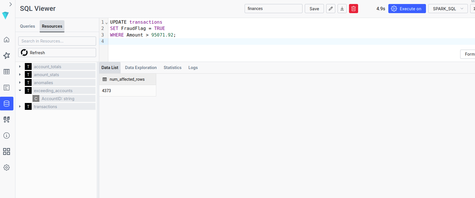The width and height of the screenshot is (475, 198).
Task: Expand the transactions table node
Action: click(20, 106)
